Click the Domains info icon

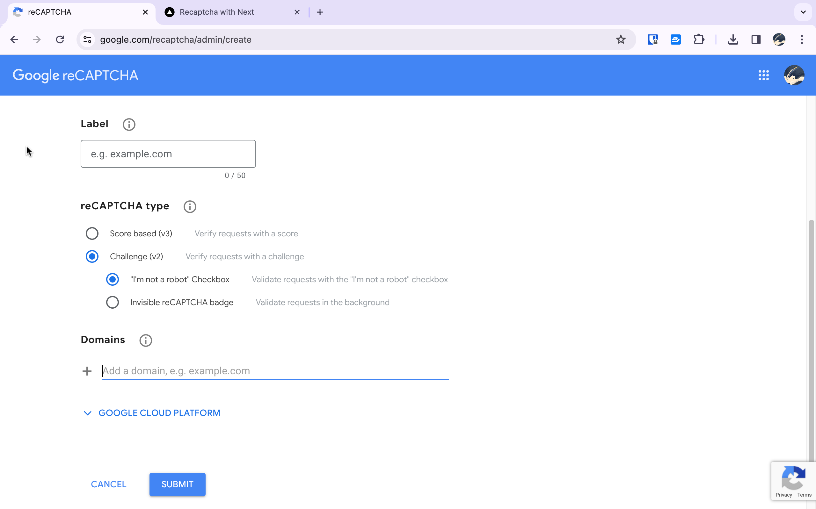145,341
